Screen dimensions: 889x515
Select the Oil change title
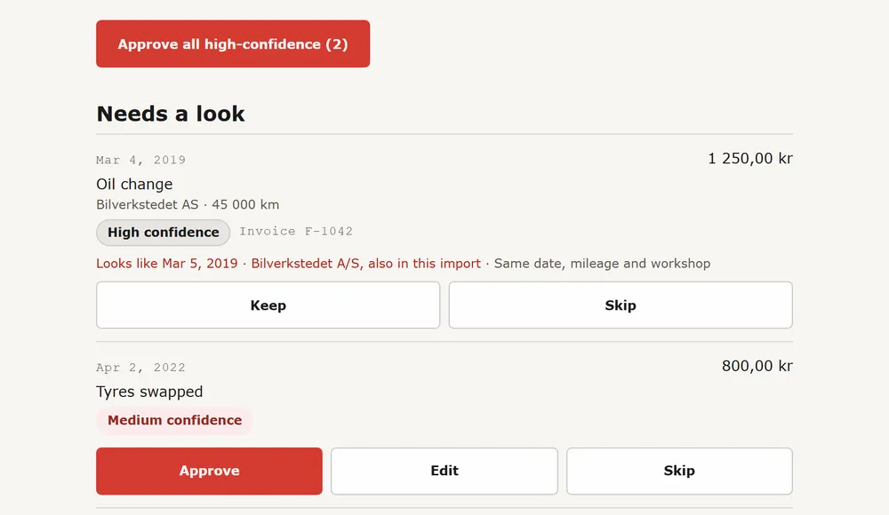(134, 184)
